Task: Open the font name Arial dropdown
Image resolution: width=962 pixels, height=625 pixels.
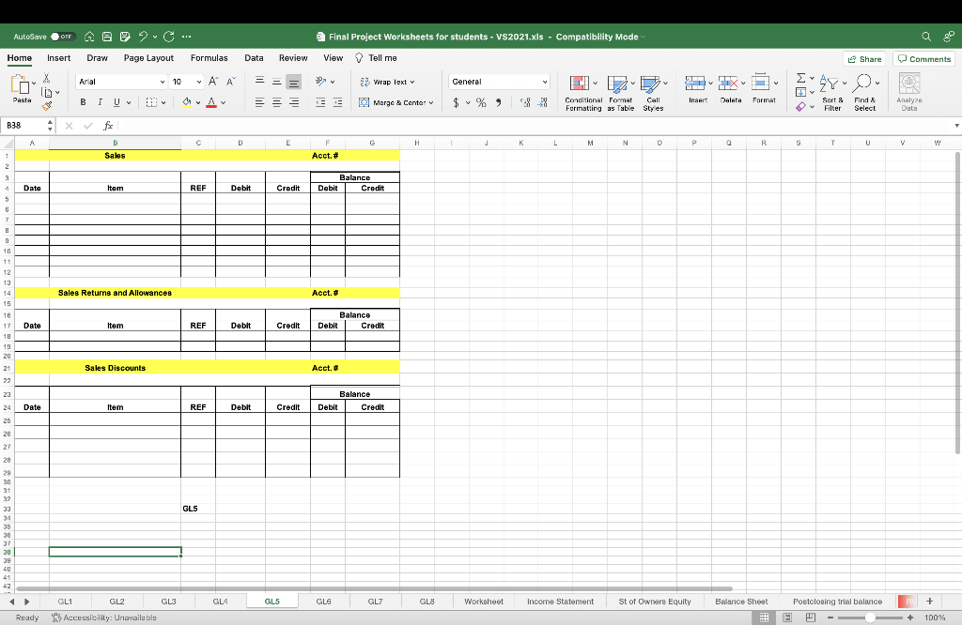Action: (163, 82)
